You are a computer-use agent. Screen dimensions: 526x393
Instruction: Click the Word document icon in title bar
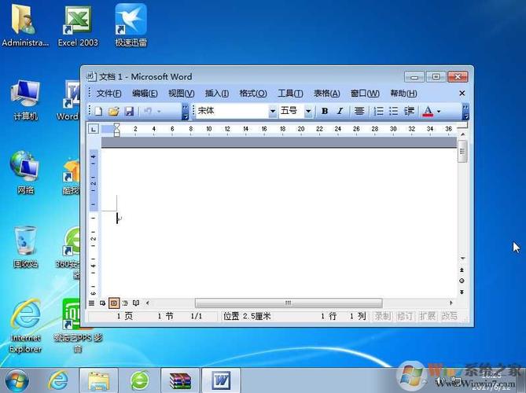click(91, 76)
